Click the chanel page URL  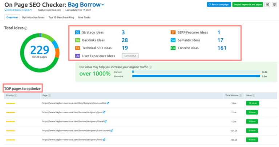pyautogui.click(x=73, y=121)
